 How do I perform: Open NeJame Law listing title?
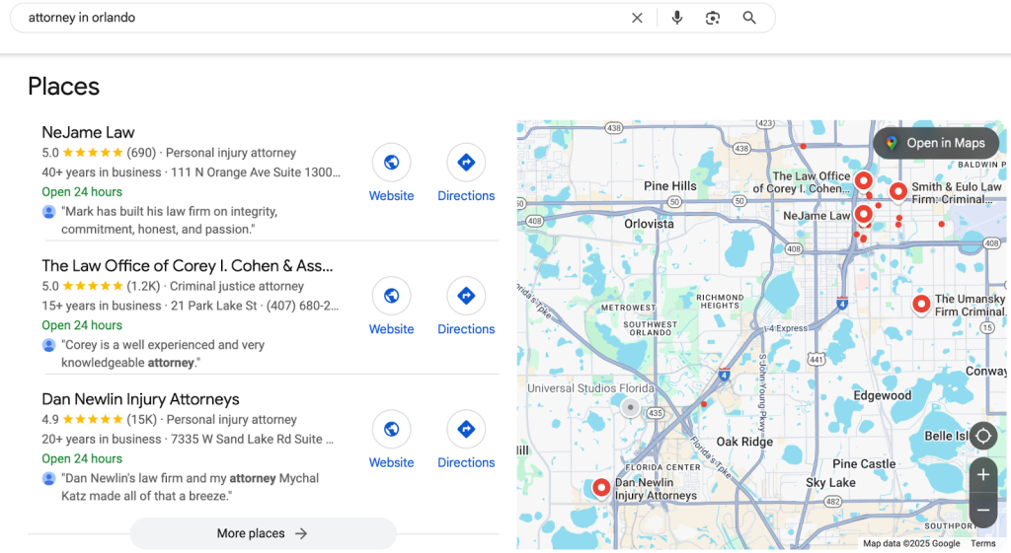[x=88, y=132]
